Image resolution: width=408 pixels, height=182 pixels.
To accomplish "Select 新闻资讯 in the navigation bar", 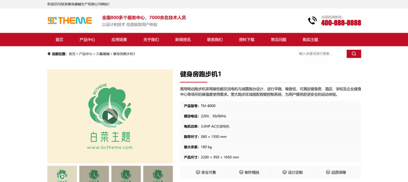I will pos(183,40).
